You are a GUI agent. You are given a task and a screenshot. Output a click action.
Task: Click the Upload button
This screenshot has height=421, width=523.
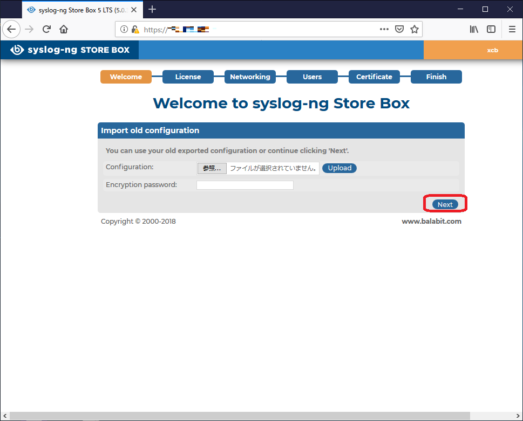(x=339, y=168)
